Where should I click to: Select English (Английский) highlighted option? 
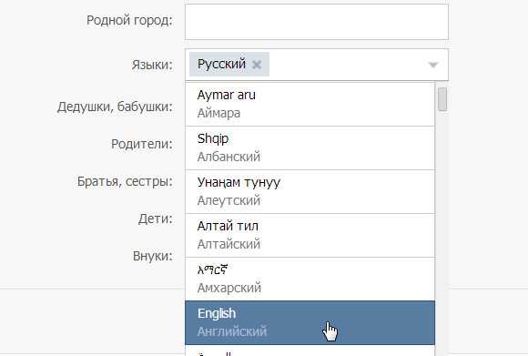310,322
